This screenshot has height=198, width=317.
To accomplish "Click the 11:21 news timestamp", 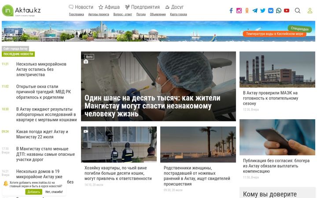I will (x=5, y=64).
